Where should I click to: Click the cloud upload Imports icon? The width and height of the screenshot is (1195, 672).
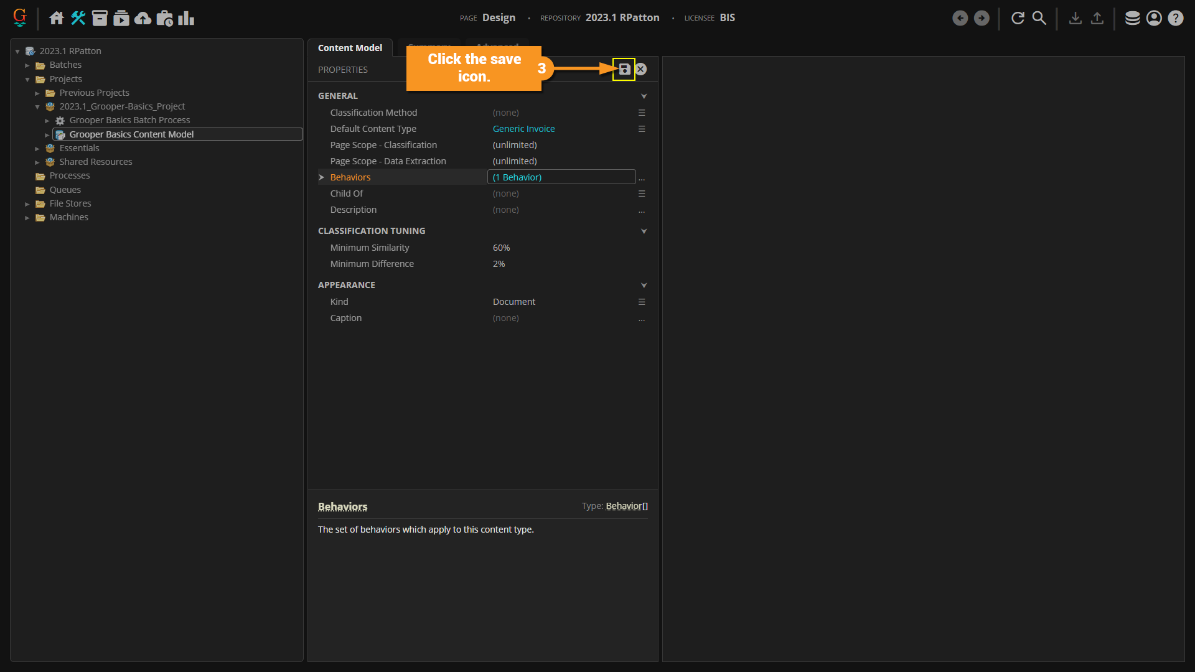[143, 18]
